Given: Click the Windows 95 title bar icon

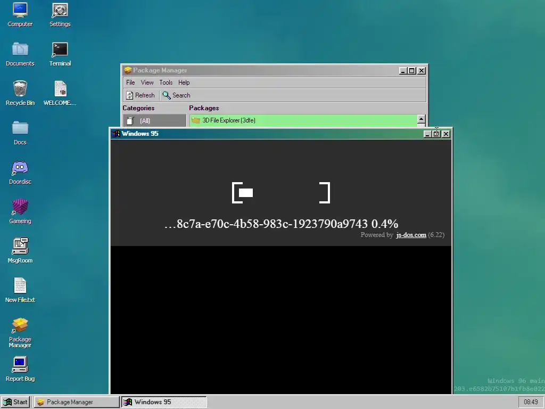Looking at the screenshot, I should 116,134.
